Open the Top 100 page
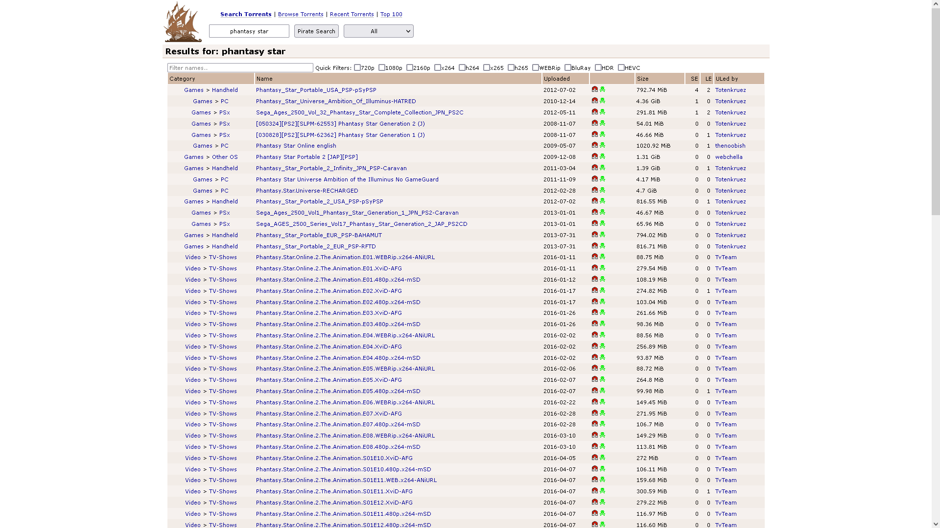This screenshot has width=940, height=528. point(391,14)
